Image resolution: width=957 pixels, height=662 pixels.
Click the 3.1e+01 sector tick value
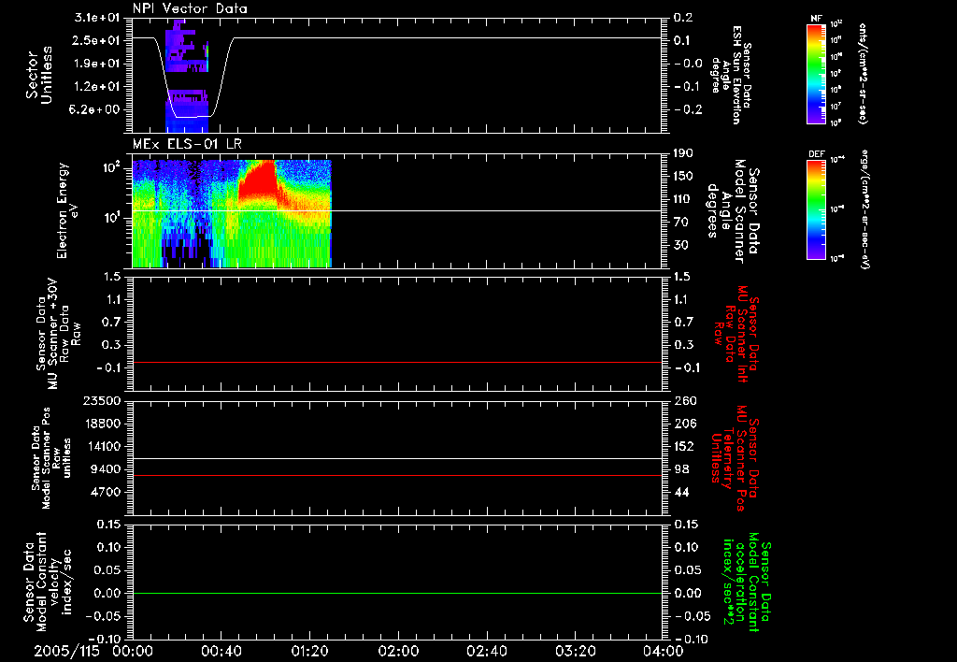click(x=97, y=18)
